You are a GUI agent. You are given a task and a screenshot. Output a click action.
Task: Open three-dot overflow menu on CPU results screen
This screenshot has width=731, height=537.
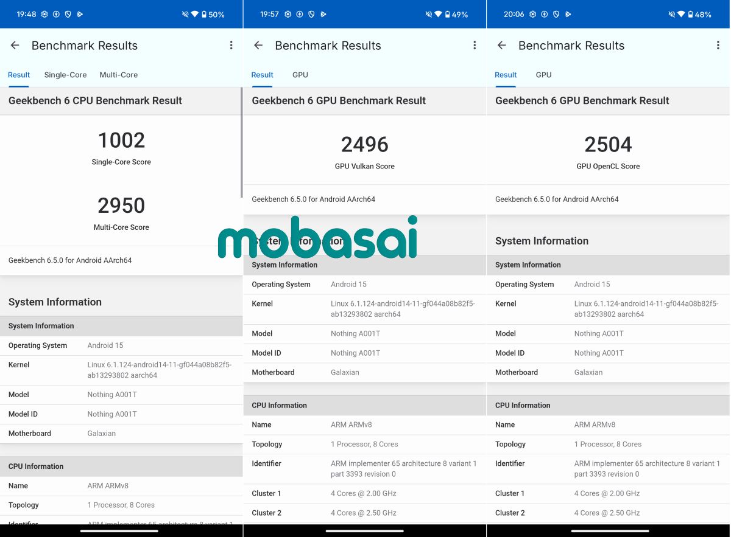pos(231,46)
